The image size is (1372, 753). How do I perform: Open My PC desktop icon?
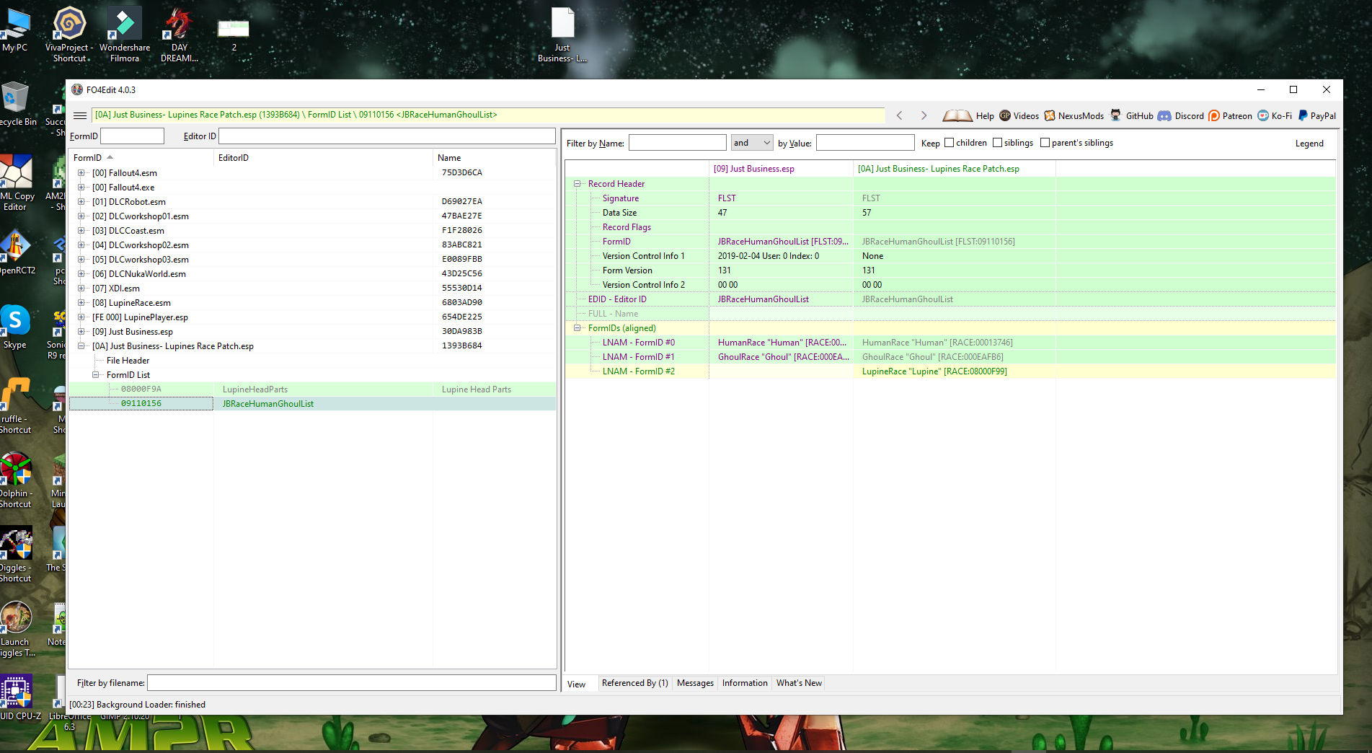click(14, 30)
